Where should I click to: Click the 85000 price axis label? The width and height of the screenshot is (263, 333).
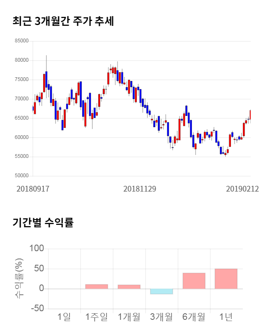pyautogui.click(x=21, y=41)
